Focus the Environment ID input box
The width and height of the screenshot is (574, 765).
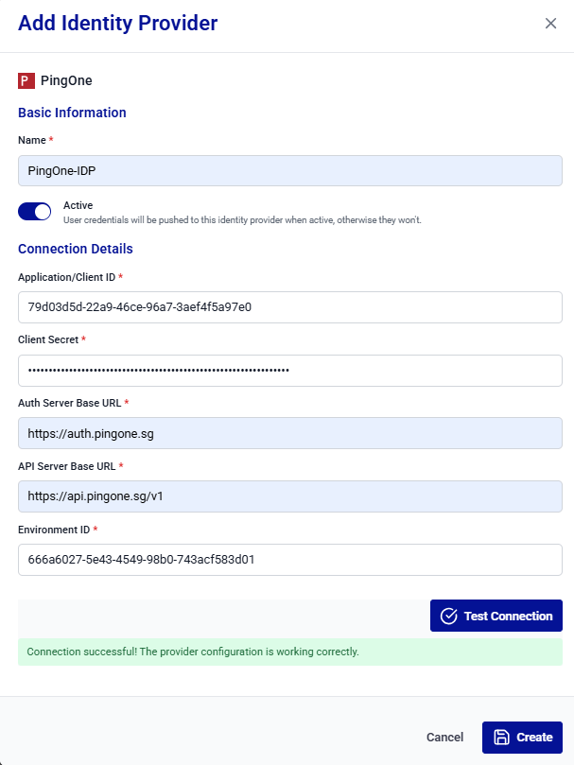coord(289,559)
